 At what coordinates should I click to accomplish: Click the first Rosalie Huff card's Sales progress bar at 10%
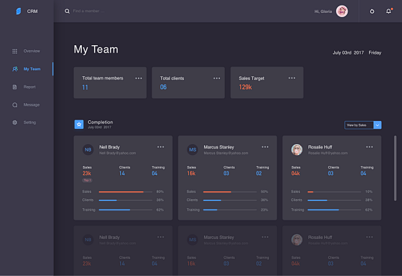click(x=334, y=192)
